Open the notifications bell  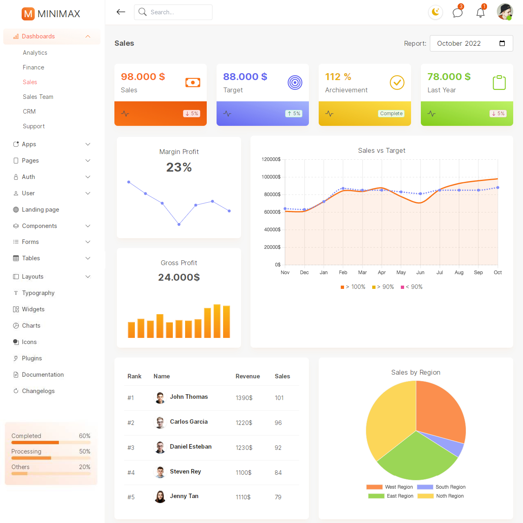click(x=481, y=12)
